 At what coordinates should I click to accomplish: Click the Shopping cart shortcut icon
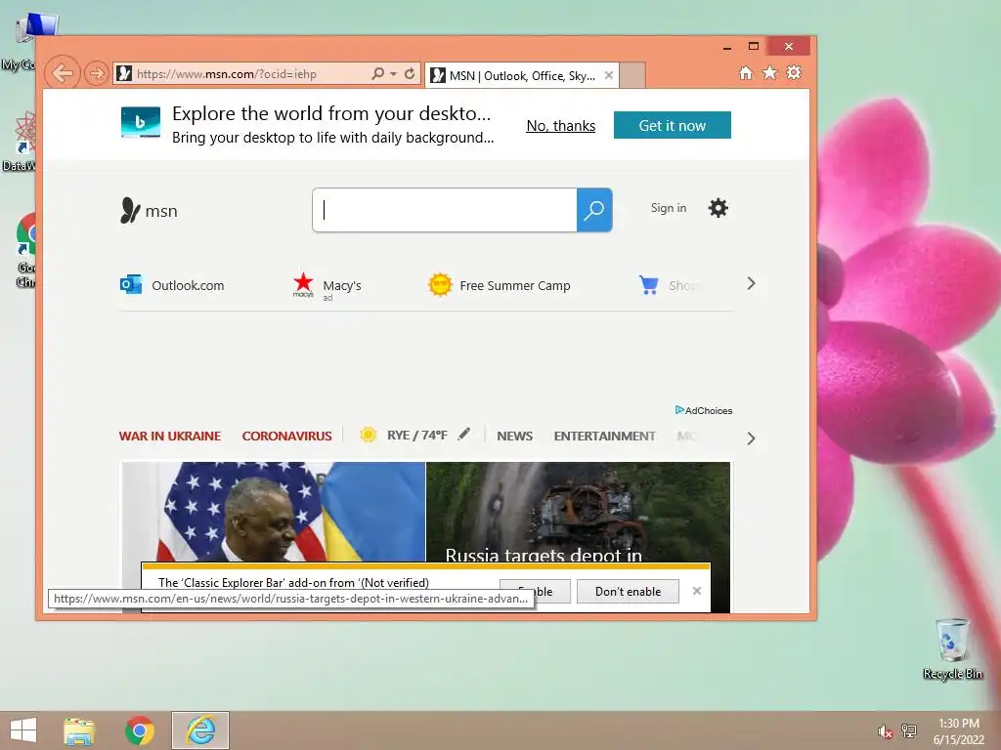(x=649, y=285)
